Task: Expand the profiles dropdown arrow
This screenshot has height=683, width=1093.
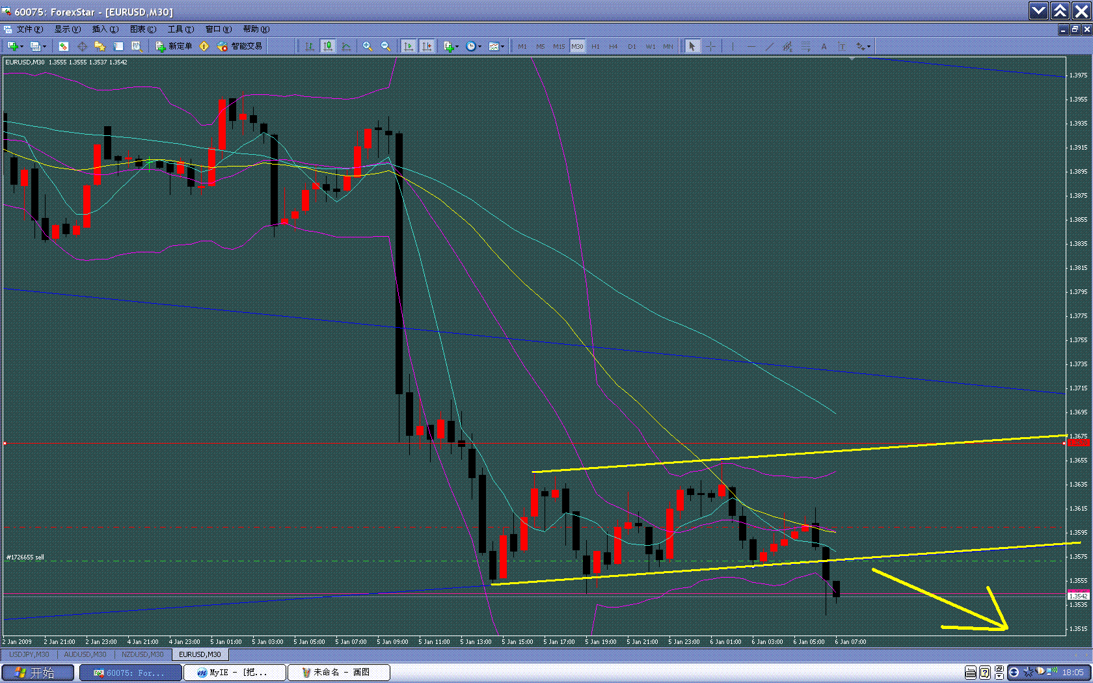Action: pyautogui.click(x=44, y=46)
